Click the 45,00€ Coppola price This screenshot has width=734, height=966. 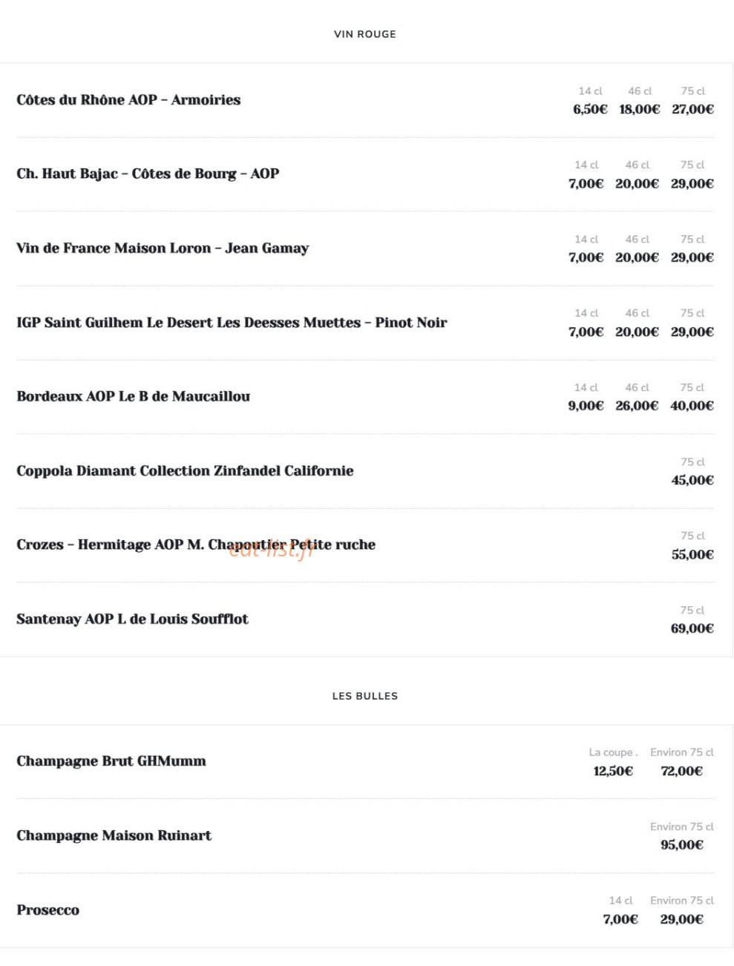(692, 480)
